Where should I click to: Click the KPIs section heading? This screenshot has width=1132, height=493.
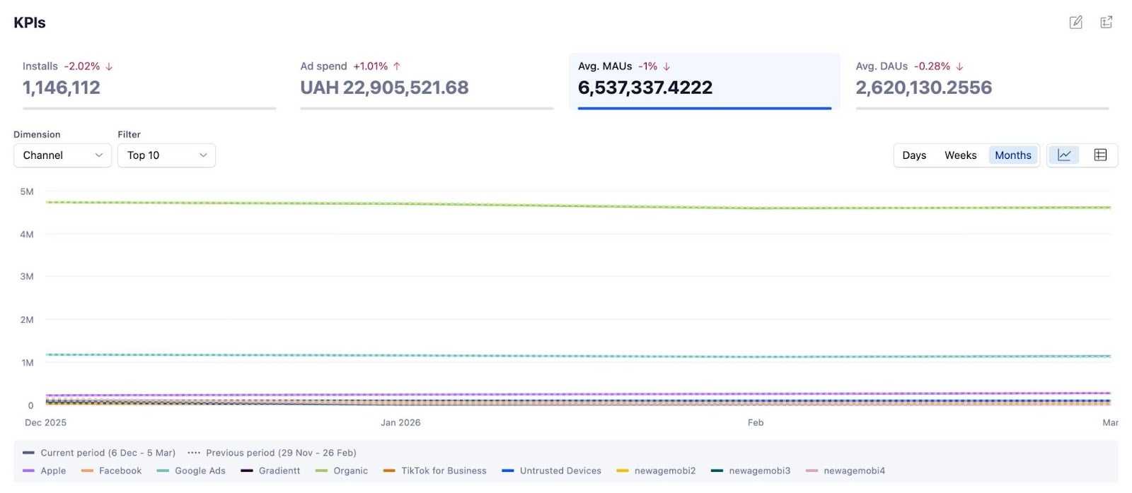click(x=30, y=23)
